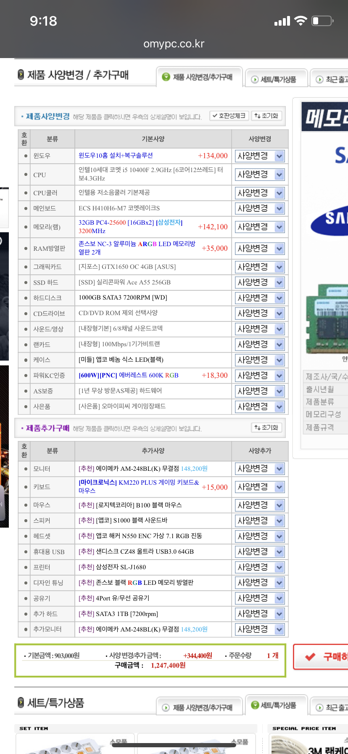348x754 pixels.
Task: Click 인텔용 저소음쿨러 기본제공 text
Action: [114, 192]
